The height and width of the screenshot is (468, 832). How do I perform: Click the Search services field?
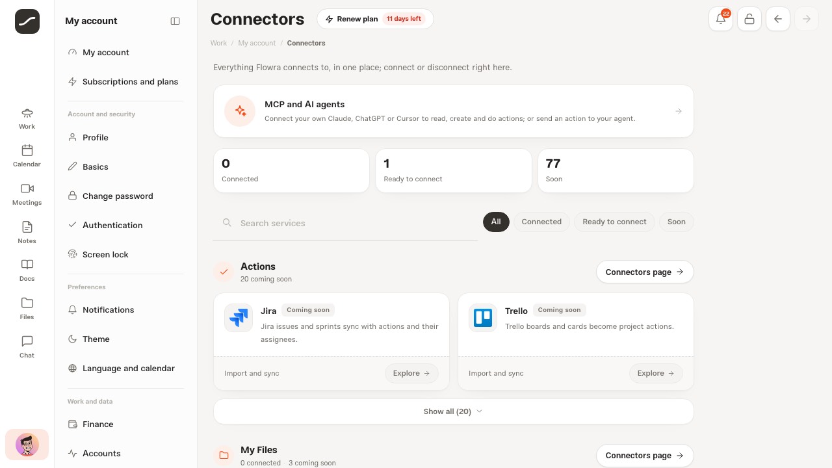[345, 223]
